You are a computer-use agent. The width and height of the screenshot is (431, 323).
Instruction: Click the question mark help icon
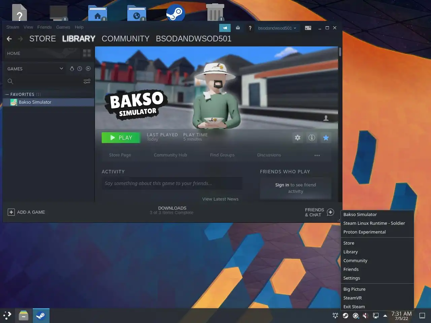pos(250,28)
